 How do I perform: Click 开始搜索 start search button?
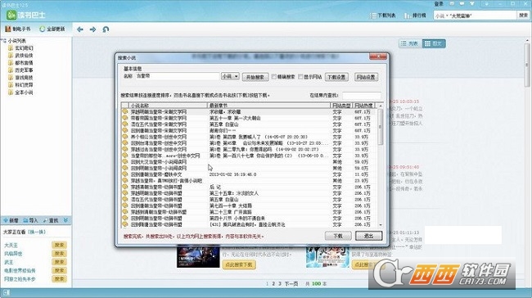[255, 77]
